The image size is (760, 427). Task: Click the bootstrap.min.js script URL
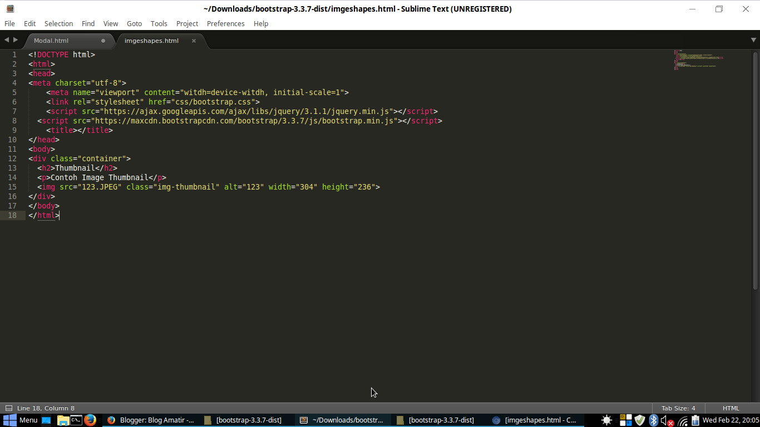click(244, 121)
